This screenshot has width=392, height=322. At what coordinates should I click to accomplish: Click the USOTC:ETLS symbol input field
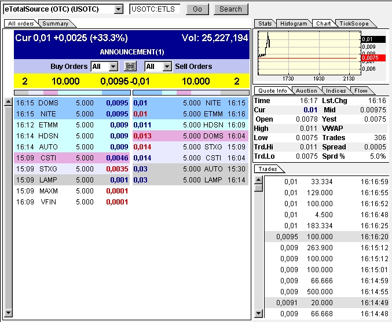(155, 9)
